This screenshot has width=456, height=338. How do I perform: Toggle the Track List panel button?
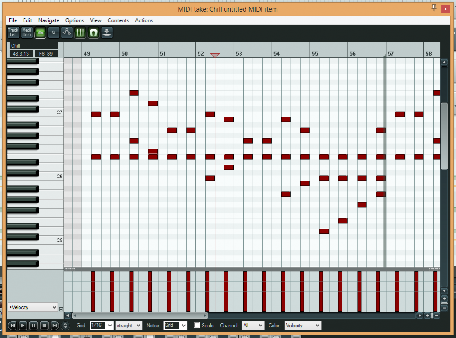pyautogui.click(x=13, y=32)
